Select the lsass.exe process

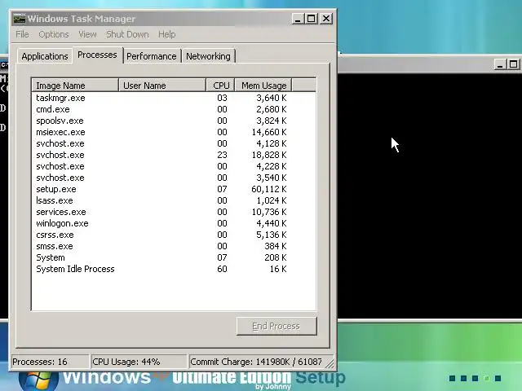[174, 200]
